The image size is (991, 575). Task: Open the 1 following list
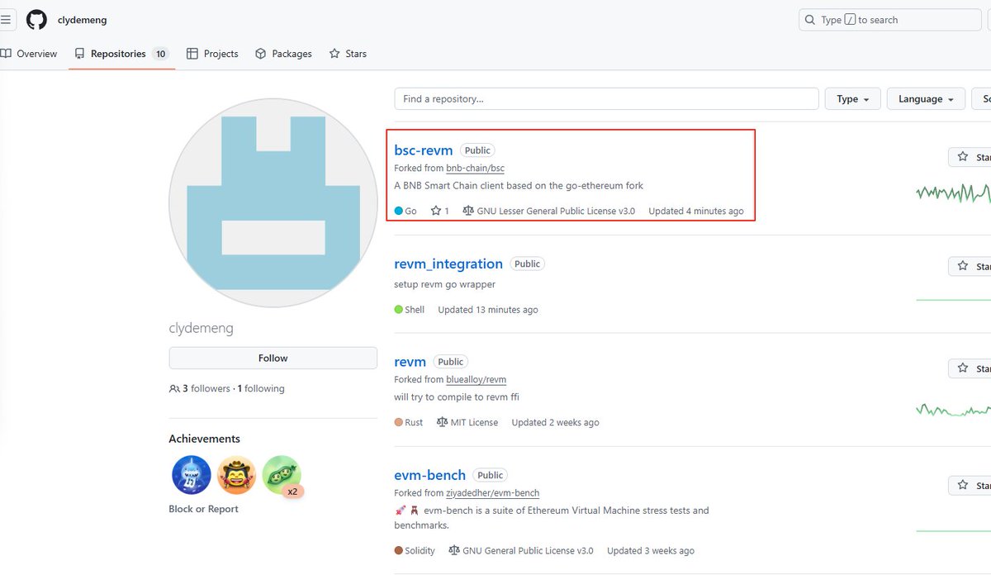261,388
